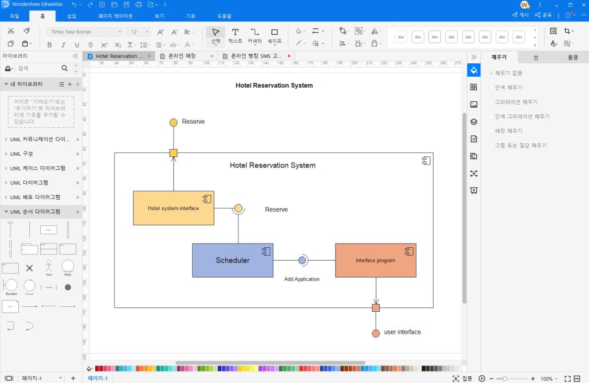Open the Presentation icon in sidebar
This screenshot has width=589, height=383.
pyautogui.click(x=474, y=191)
